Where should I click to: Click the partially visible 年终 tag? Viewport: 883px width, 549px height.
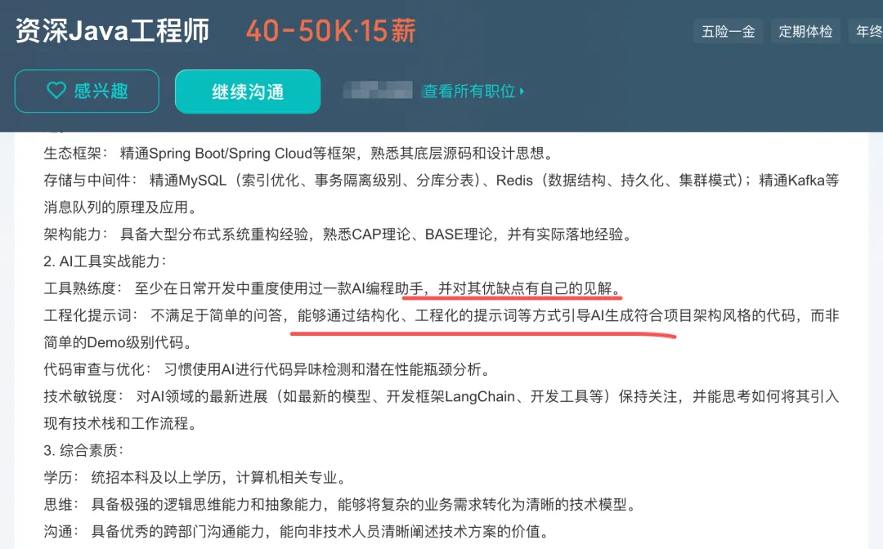click(867, 31)
